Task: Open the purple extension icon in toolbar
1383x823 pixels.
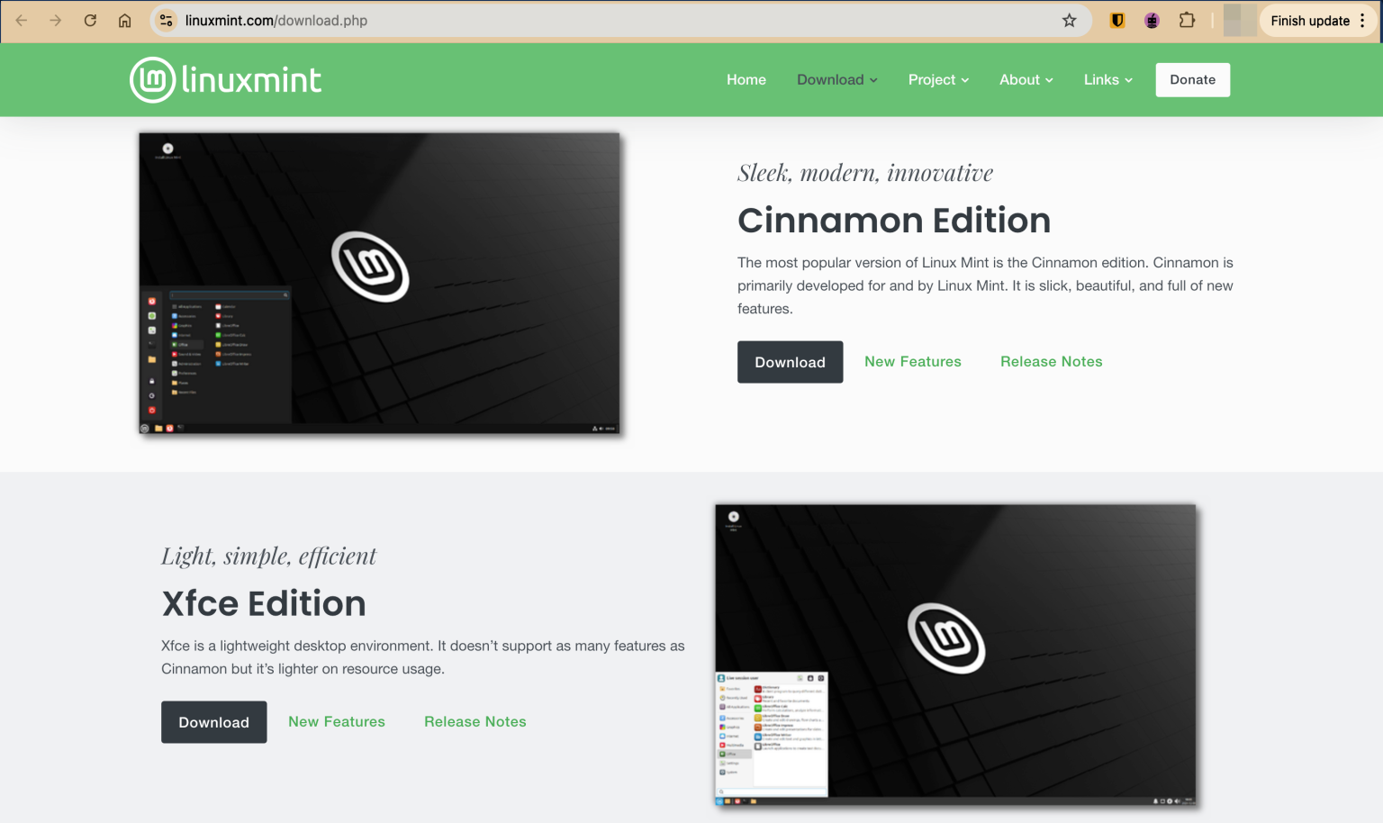Action: (x=1152, y=20)
